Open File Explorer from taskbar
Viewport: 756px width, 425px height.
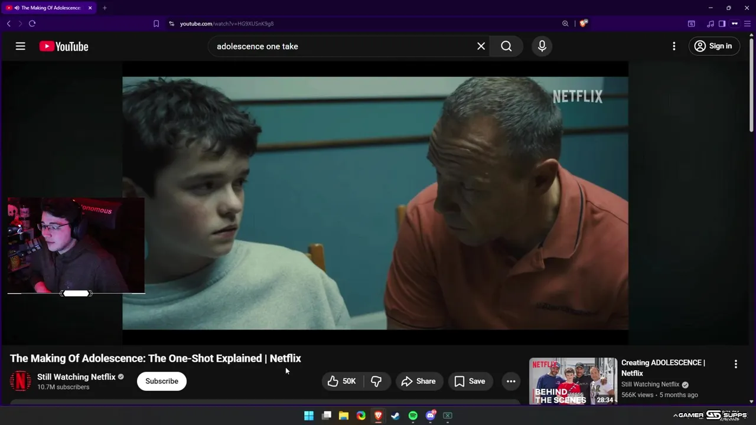pyautogui.click(x=344, y=416)
